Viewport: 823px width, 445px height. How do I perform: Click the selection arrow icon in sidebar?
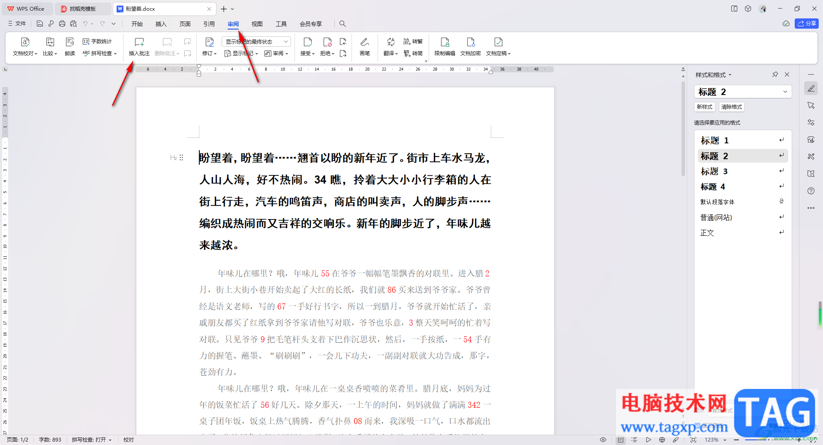(x=811, y=105)
